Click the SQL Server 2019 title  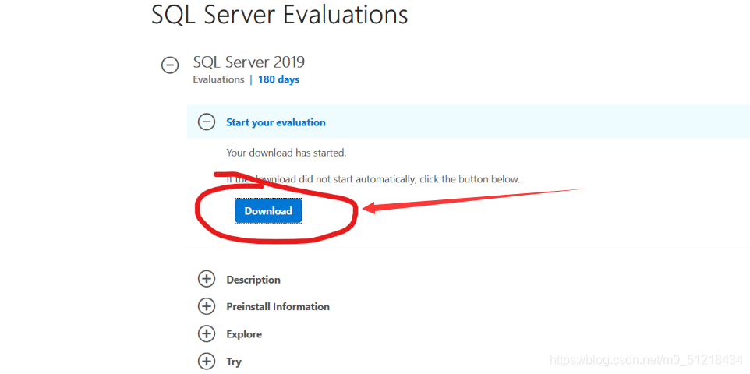(x=249, y=62)
